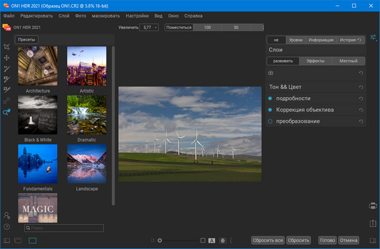The image size is (380, 249).
Task: Activate the Zoom magnifier tool
Action: [x=7, y=111]
